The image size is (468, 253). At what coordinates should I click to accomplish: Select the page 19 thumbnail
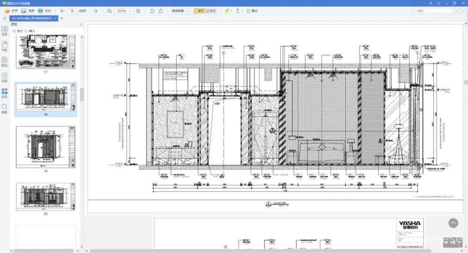point(45,147)
